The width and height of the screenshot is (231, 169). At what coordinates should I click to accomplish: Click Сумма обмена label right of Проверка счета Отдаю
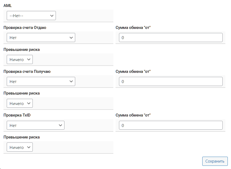click(133, 28)
